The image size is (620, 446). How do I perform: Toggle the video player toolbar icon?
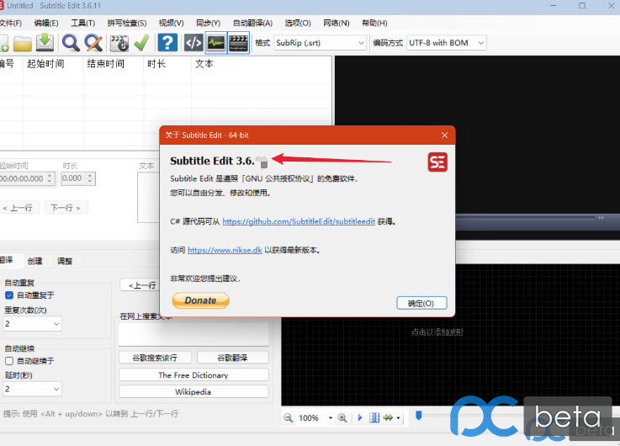coord(238,43)
